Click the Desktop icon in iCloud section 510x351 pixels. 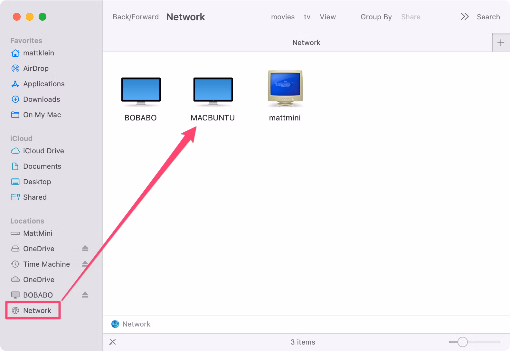pyautogui.click(x=15, y=182)
